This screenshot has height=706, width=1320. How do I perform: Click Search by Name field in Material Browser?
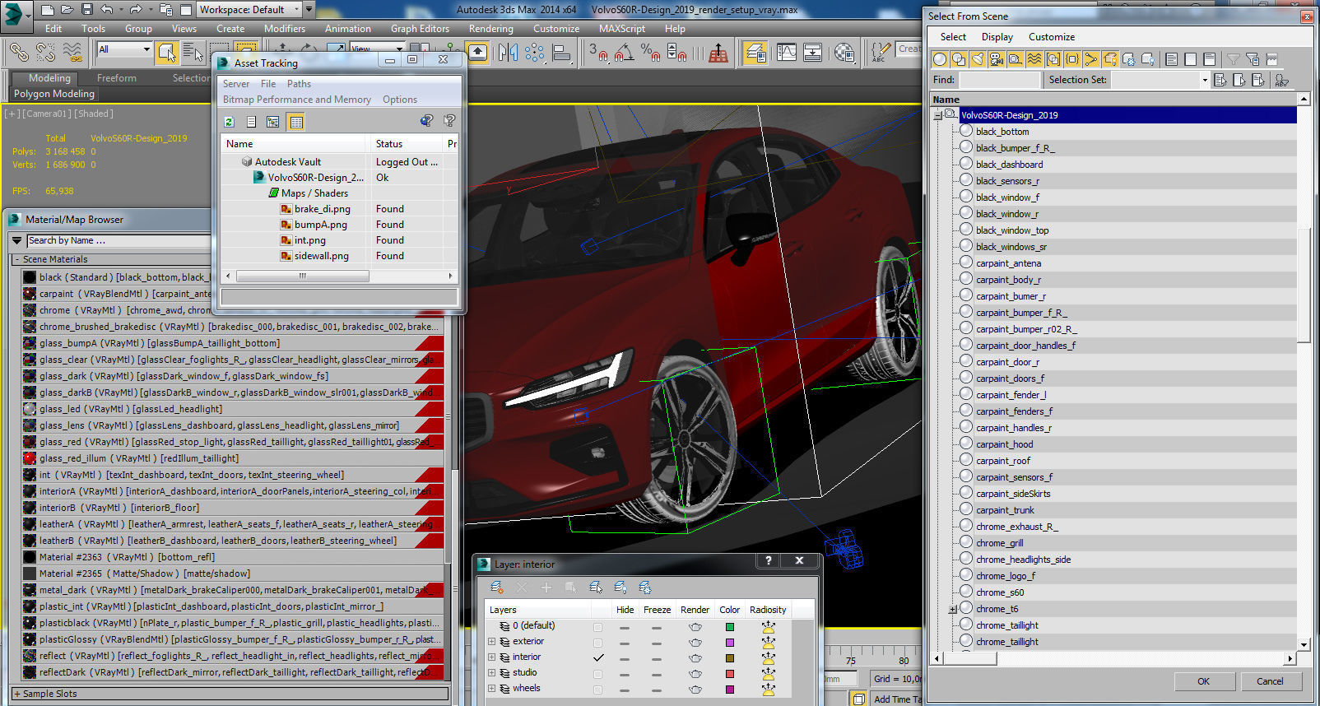[119, 241]
